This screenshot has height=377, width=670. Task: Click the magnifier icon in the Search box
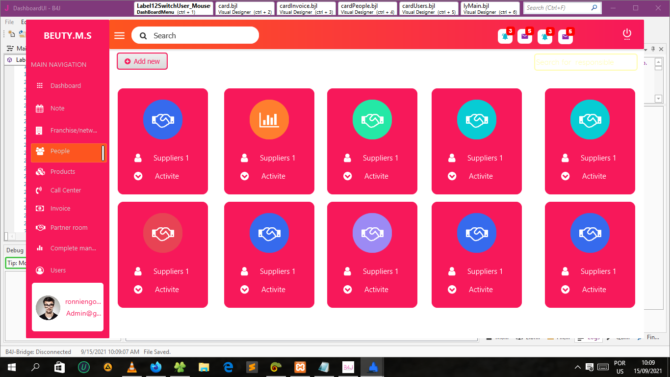click(143, 36)
